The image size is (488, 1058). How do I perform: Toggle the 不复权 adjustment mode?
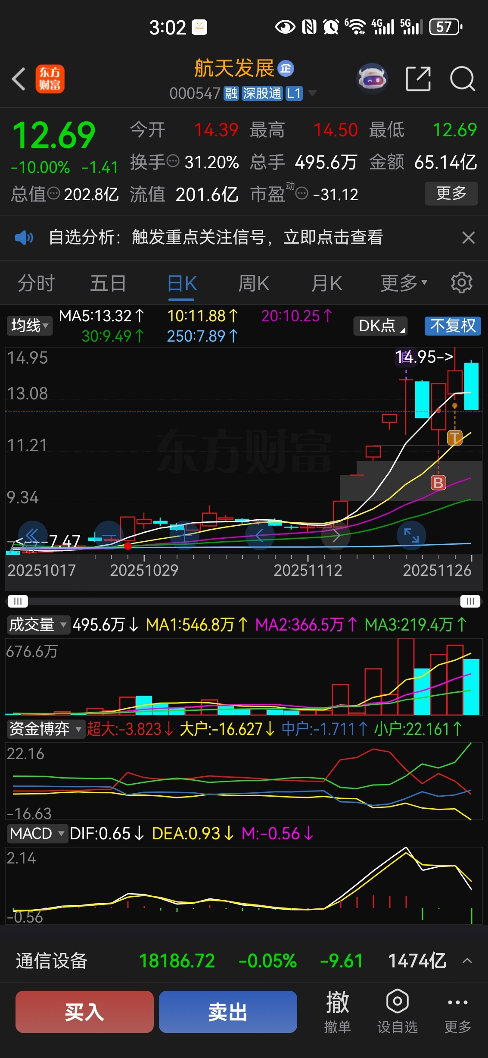(x=453, y=326)
